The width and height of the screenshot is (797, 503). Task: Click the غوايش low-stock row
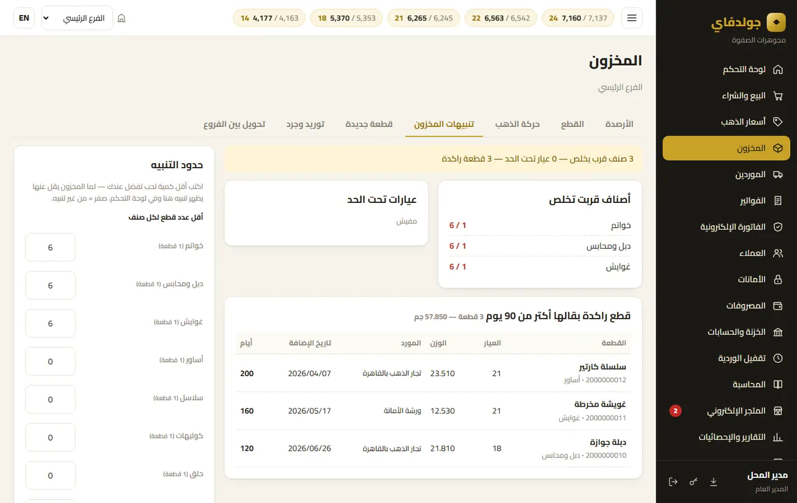[x=540, y=266]
